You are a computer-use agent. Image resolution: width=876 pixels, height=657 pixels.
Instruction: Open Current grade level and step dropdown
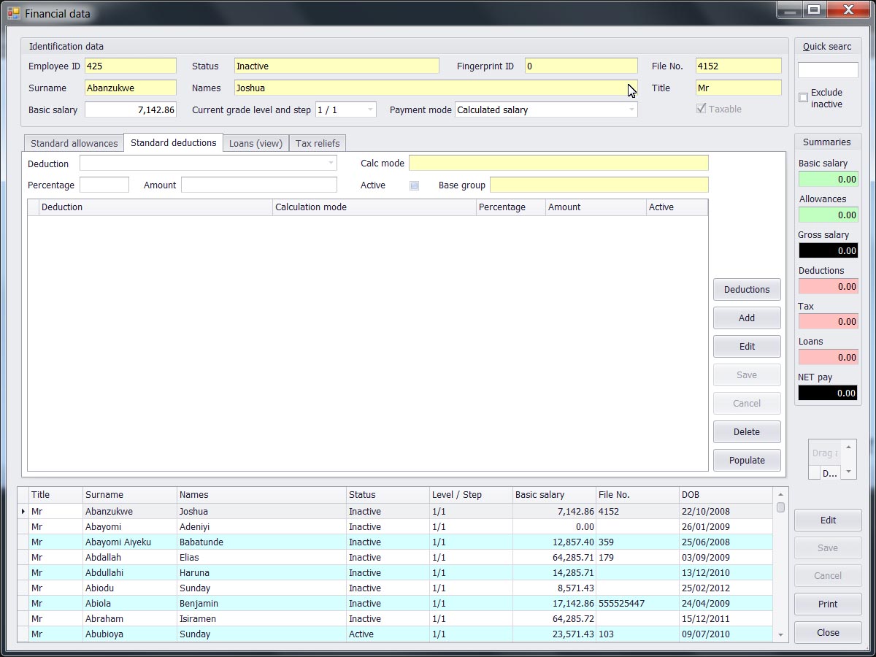pyautogui.click(x=370, y=109)
